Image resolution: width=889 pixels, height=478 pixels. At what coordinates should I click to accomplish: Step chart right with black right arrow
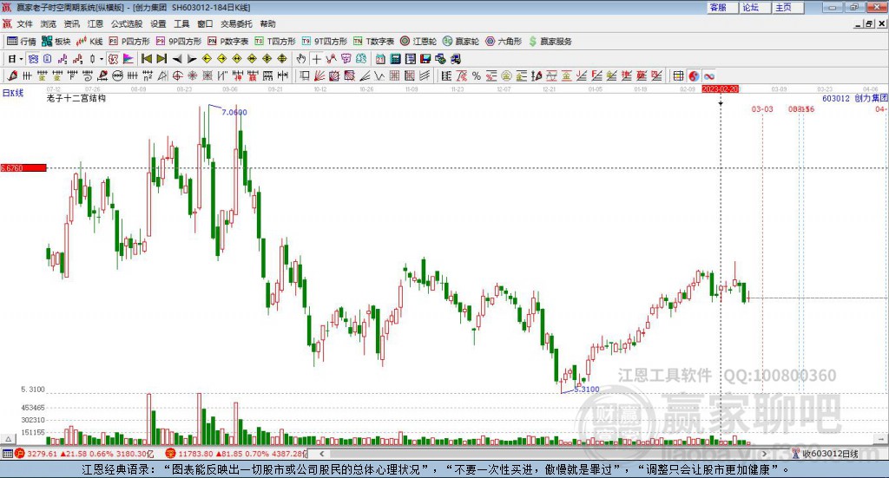[192, 59]
